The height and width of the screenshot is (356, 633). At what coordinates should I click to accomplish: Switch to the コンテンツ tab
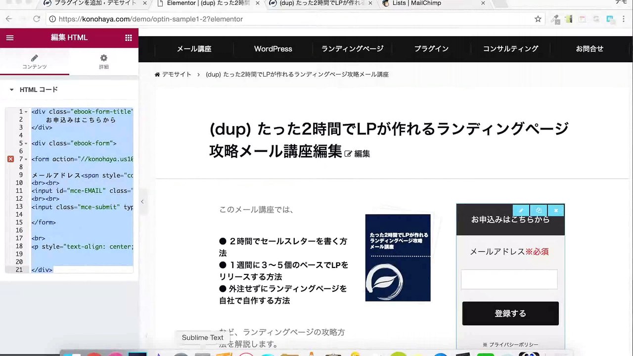(35, 62)
